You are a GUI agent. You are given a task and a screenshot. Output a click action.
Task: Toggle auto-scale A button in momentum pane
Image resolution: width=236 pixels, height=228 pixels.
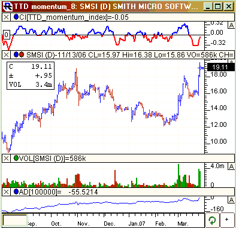pos(231,25)
